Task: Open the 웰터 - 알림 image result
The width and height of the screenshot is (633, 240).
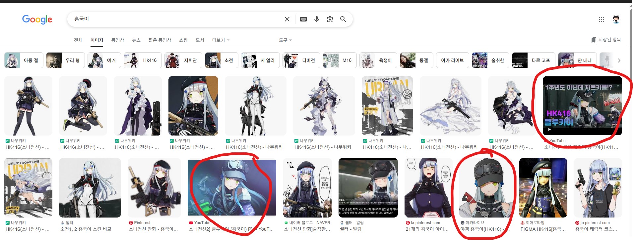Action: 368,188
